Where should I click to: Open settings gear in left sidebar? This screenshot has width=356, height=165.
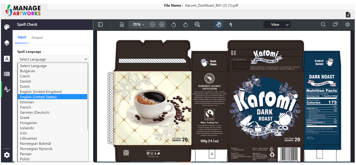7,155
